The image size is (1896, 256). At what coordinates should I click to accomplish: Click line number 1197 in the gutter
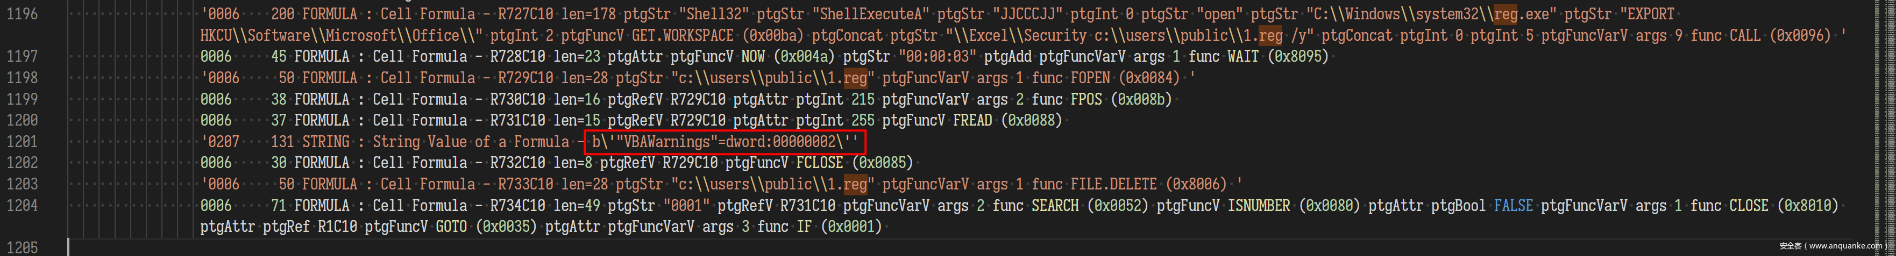(x=22, y=56)
